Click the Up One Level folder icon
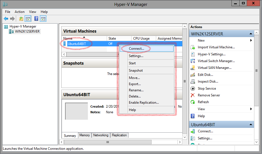262x154 pixels. (21, 19)
